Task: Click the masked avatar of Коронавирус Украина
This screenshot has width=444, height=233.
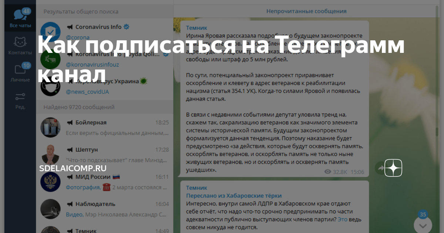Action: (x=50, y=87)
